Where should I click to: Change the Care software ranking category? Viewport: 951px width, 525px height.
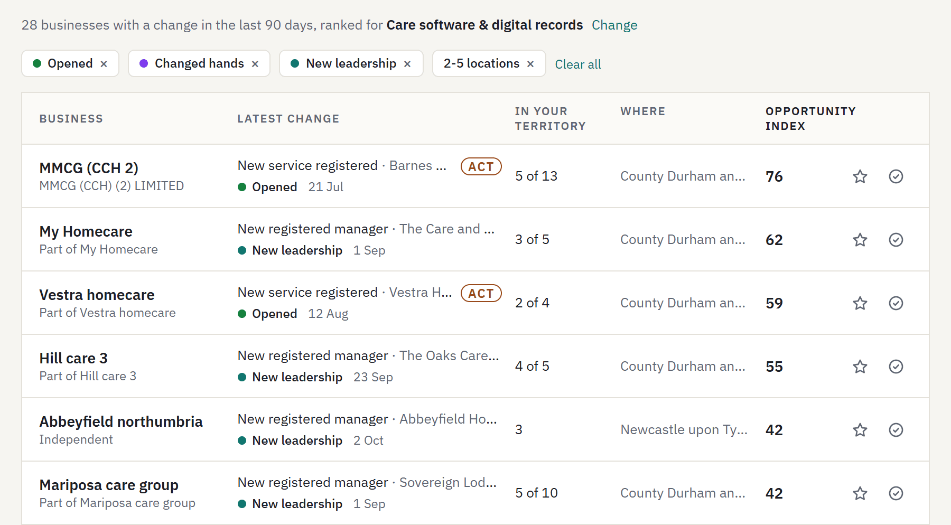coord(614,25)
